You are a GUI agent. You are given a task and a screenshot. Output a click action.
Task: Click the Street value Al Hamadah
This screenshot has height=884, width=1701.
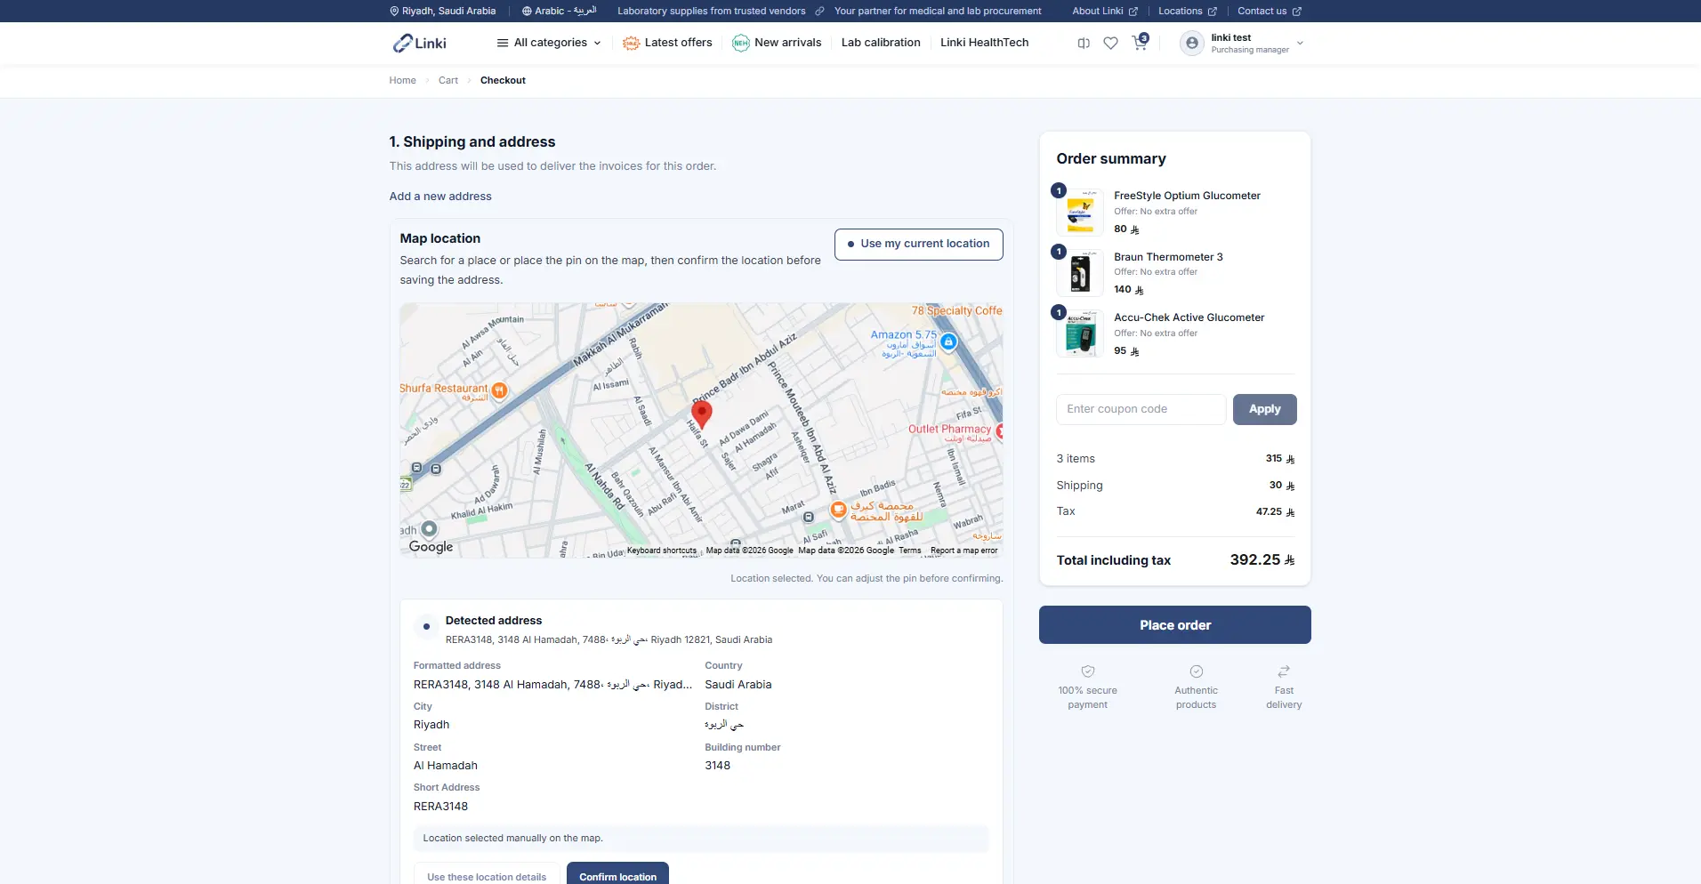point(445,766)
